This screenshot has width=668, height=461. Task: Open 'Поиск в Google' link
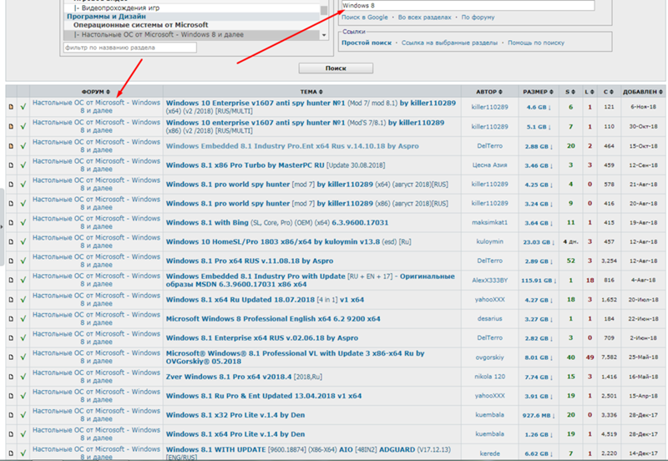365,18
